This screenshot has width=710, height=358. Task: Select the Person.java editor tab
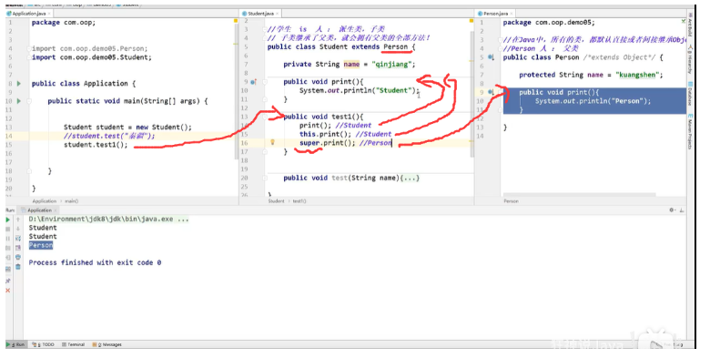(495, 14)
